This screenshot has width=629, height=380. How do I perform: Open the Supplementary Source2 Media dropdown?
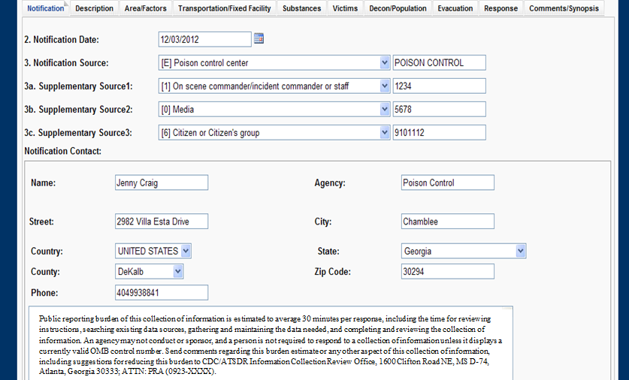385,110
